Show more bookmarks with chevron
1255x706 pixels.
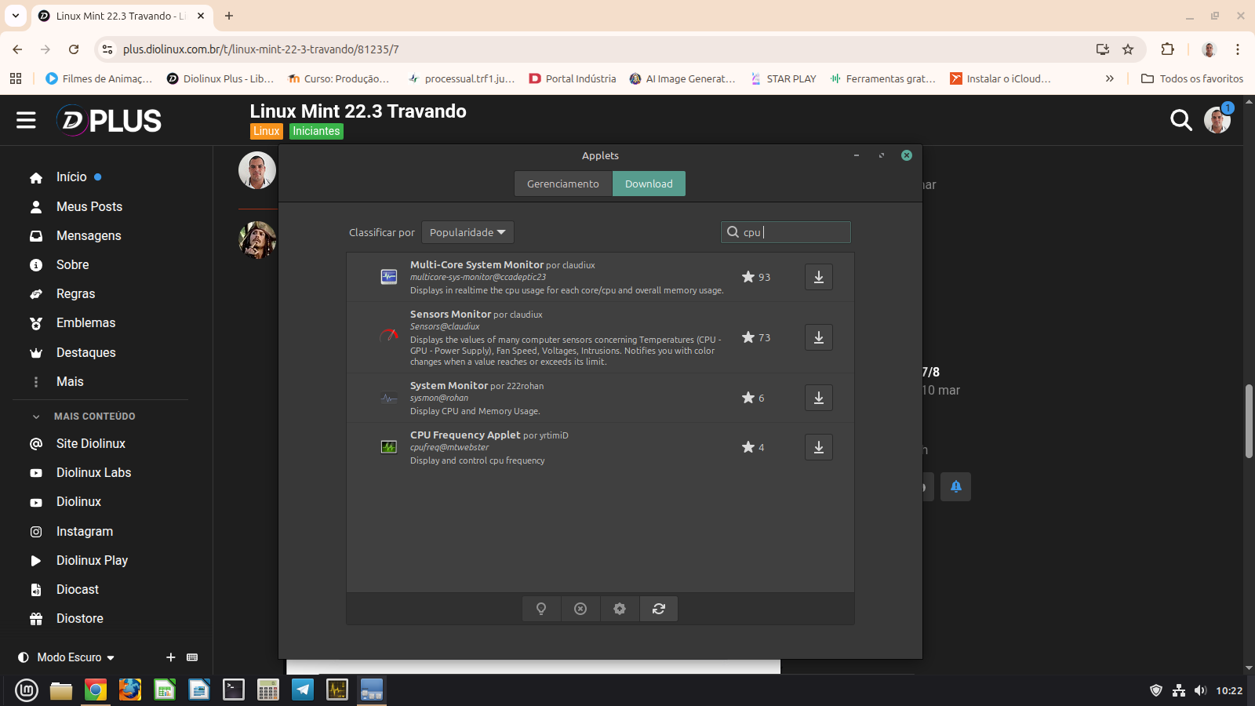tap(1109, 78)
